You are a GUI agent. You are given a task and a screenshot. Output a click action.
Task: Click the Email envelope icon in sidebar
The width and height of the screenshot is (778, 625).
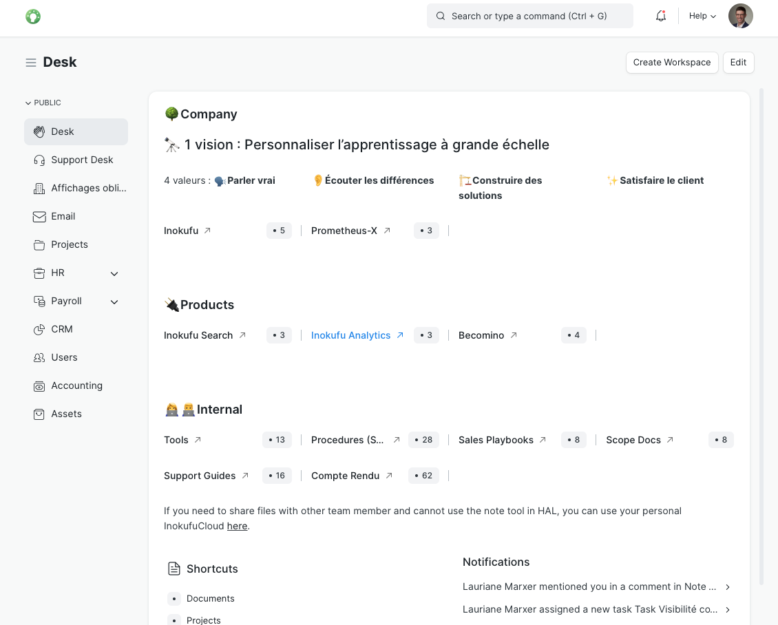point(39,216)
